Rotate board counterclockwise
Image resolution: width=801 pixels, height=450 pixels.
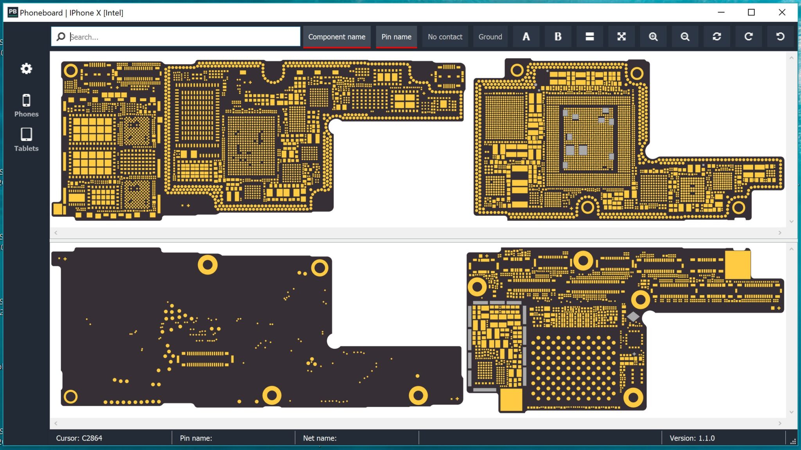[x=780, y=37]
